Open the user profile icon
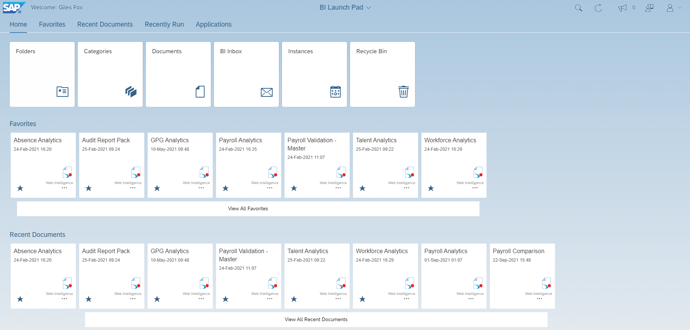 670,8
